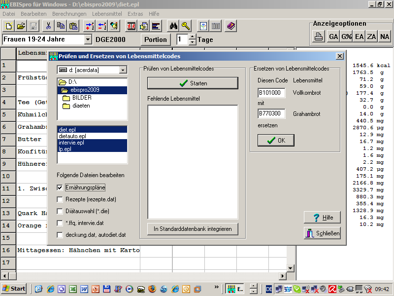Click the scissors cut icon

pyautogui.click(x=48, y=26)
